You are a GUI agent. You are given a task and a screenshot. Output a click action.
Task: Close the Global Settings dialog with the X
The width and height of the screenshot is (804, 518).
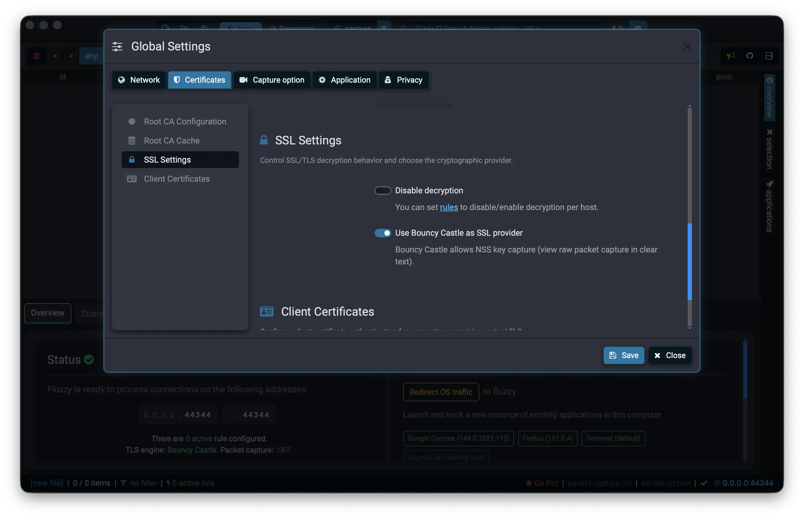pyautogui.click(x=687, y=47)
